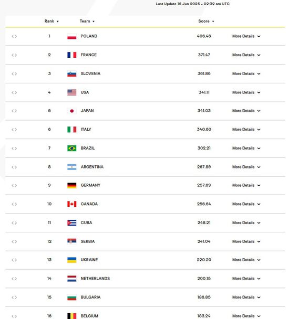Open the SERBIA team name

coord(88,241)
